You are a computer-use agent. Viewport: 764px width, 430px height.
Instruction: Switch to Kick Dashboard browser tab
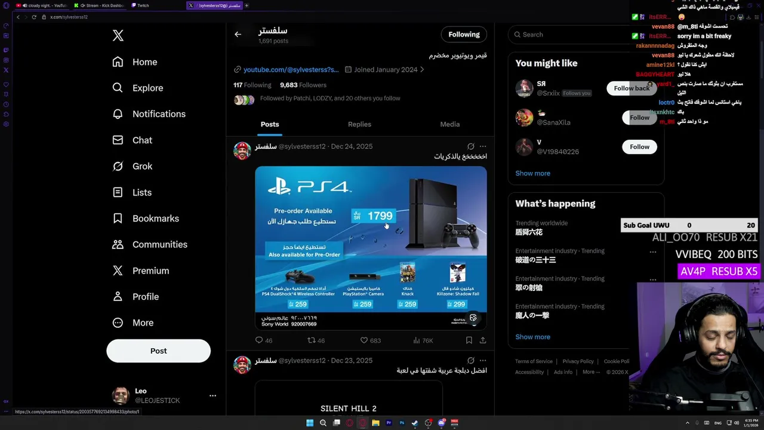pos(100,5)
